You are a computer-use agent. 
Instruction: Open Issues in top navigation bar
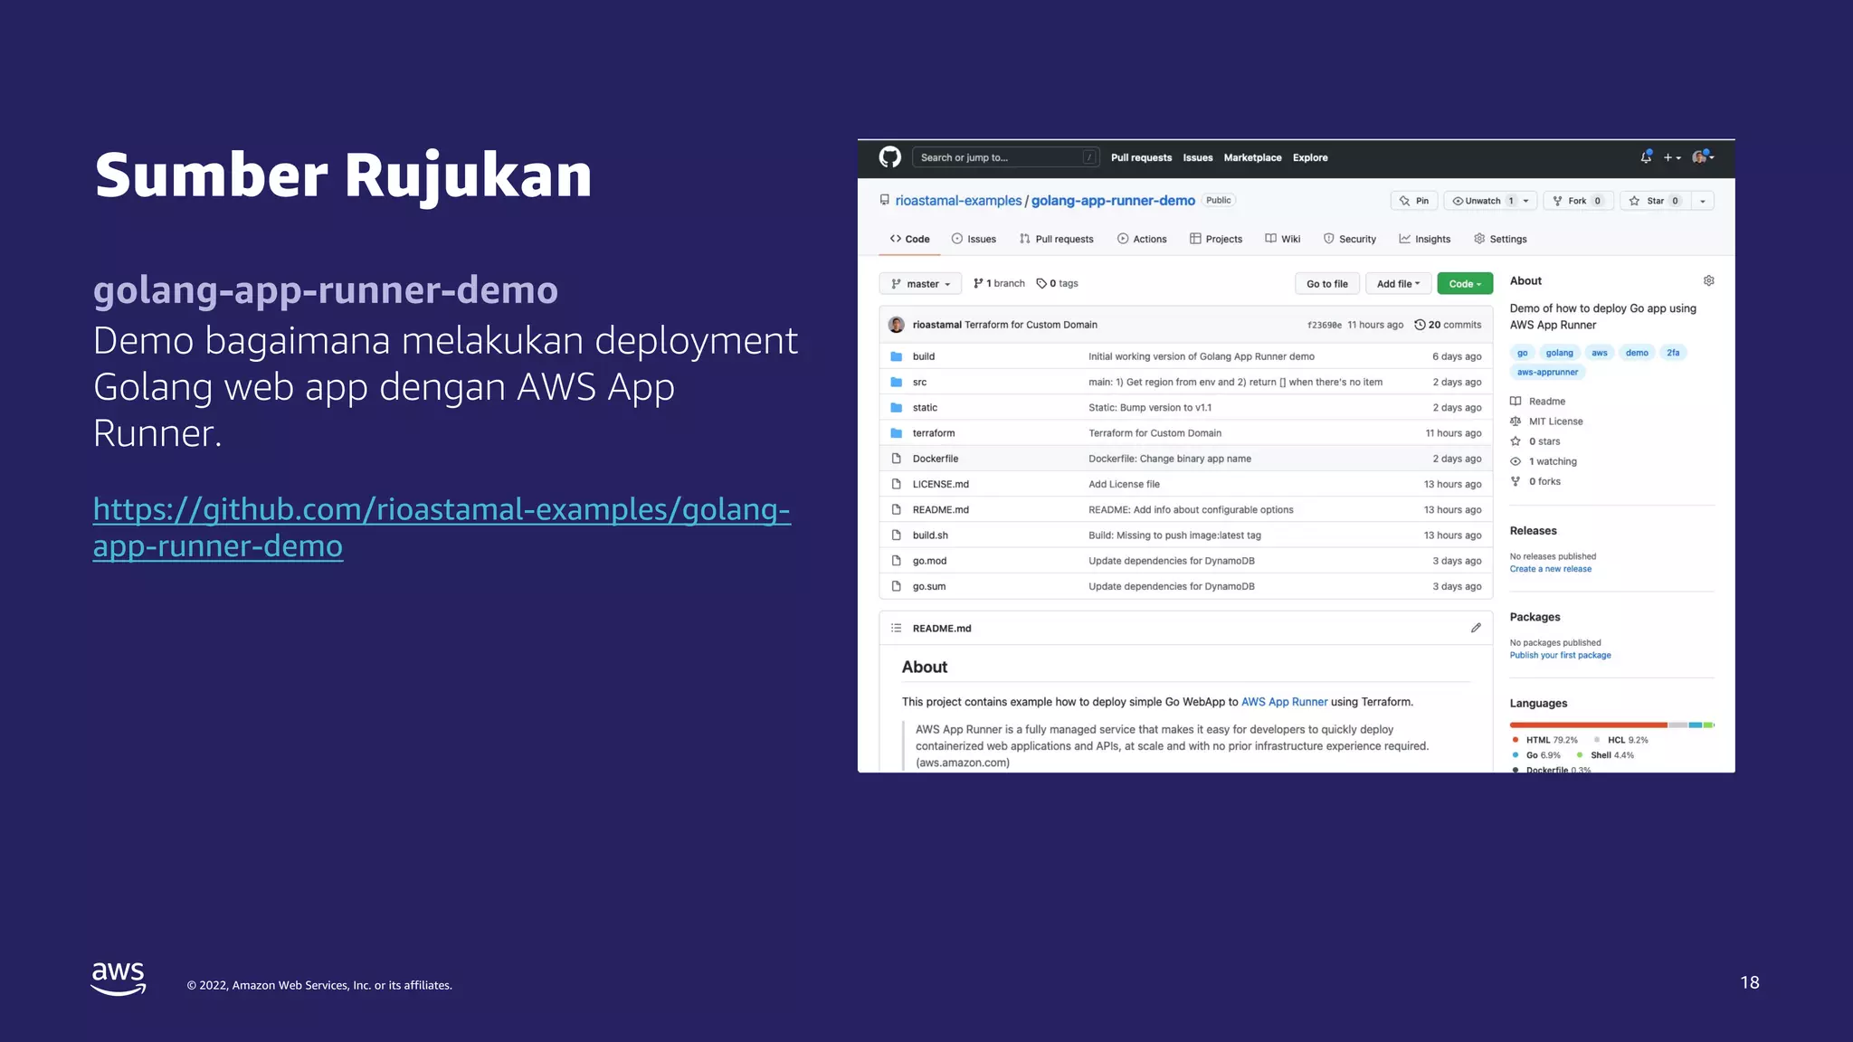coord(1198,157)
